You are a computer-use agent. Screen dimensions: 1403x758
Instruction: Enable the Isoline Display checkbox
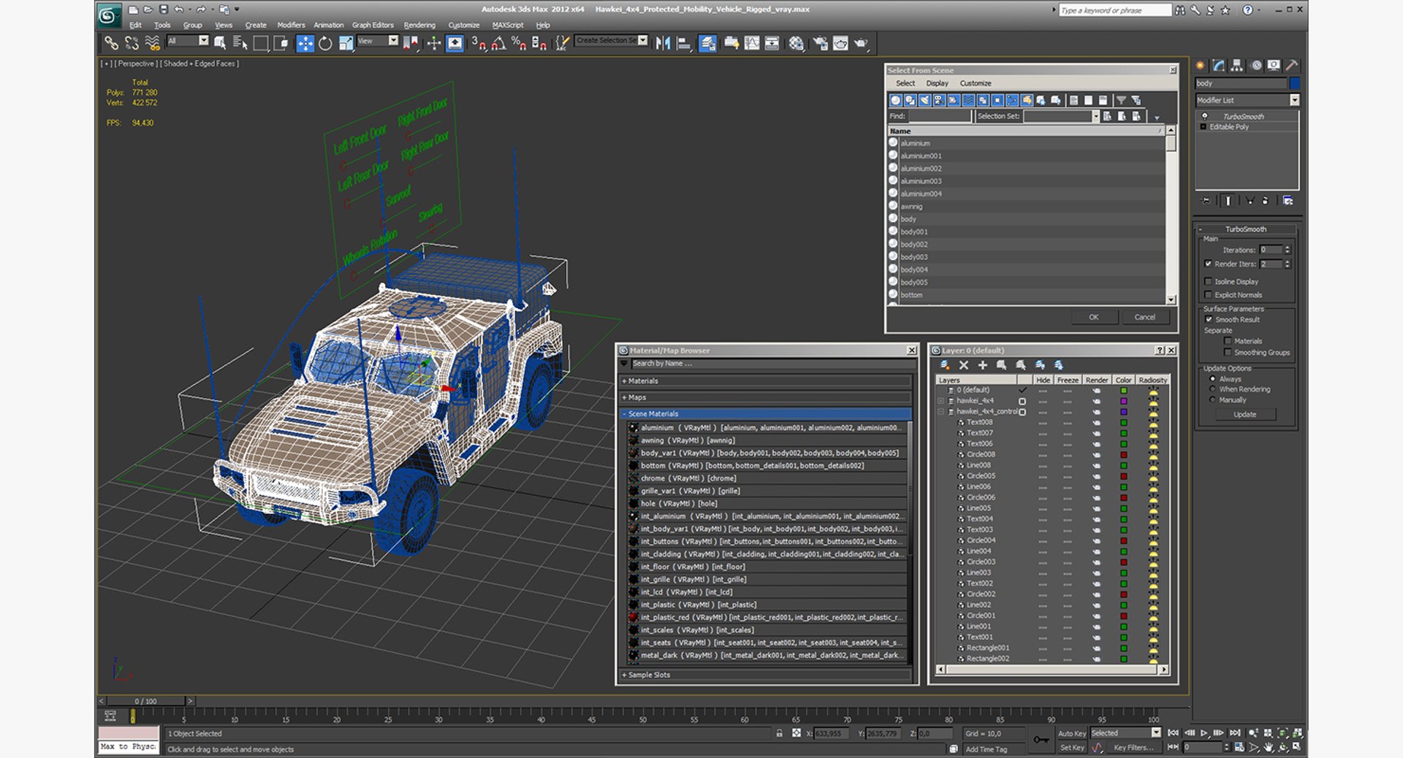1208,281
